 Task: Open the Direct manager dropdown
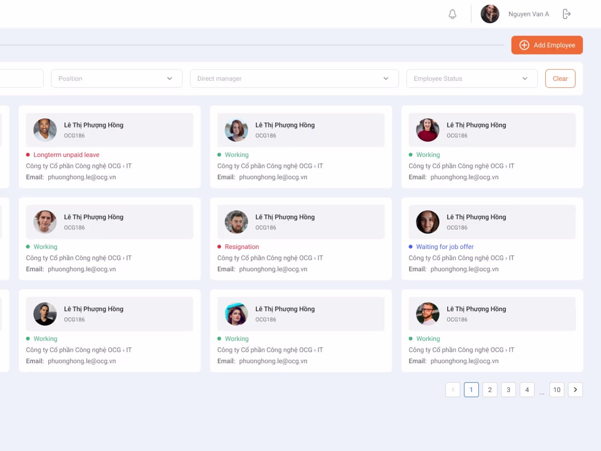point(294,79)
